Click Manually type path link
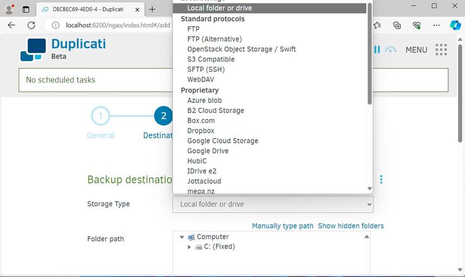The height and width of the screenshot is (277, 465). (x=282, y=226)
